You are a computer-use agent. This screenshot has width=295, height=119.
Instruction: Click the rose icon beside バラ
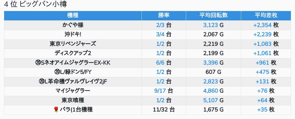click(56, 110)
